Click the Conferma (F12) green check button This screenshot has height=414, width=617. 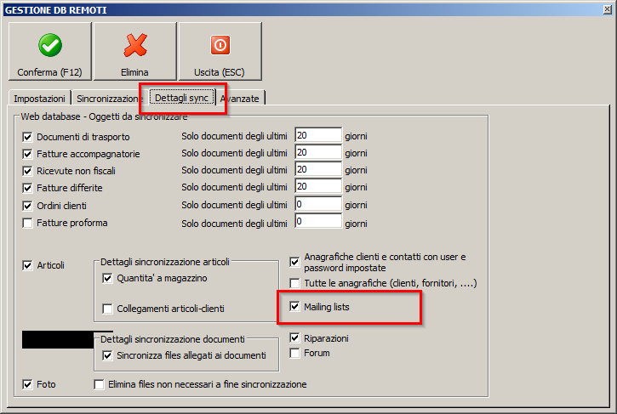pyautogui.click(x=50, y=52)
